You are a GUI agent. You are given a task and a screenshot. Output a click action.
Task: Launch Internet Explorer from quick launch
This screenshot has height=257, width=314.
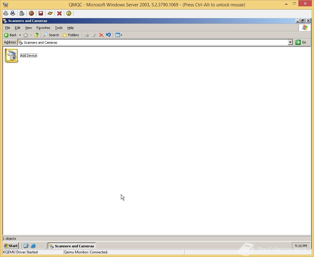point(33,246)
